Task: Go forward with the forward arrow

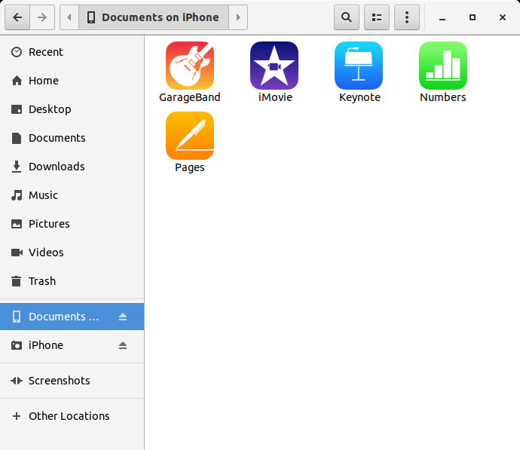Action: coord(41,17)
